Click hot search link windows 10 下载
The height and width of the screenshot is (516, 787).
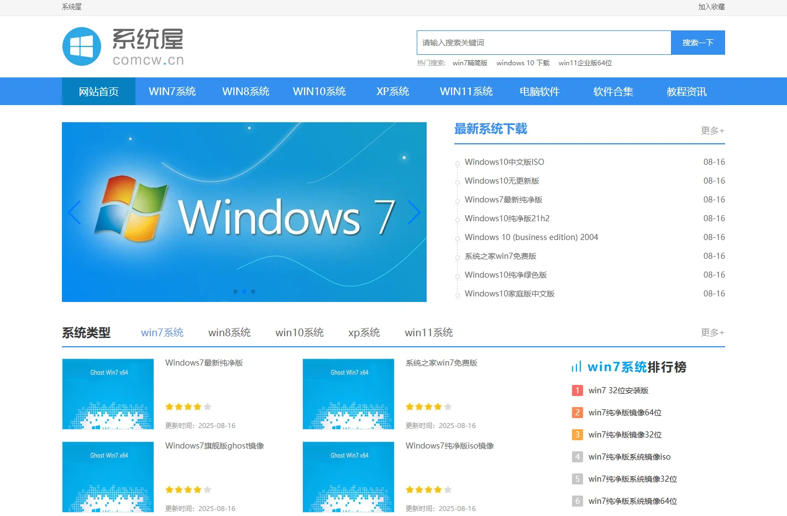click(523, 63)
